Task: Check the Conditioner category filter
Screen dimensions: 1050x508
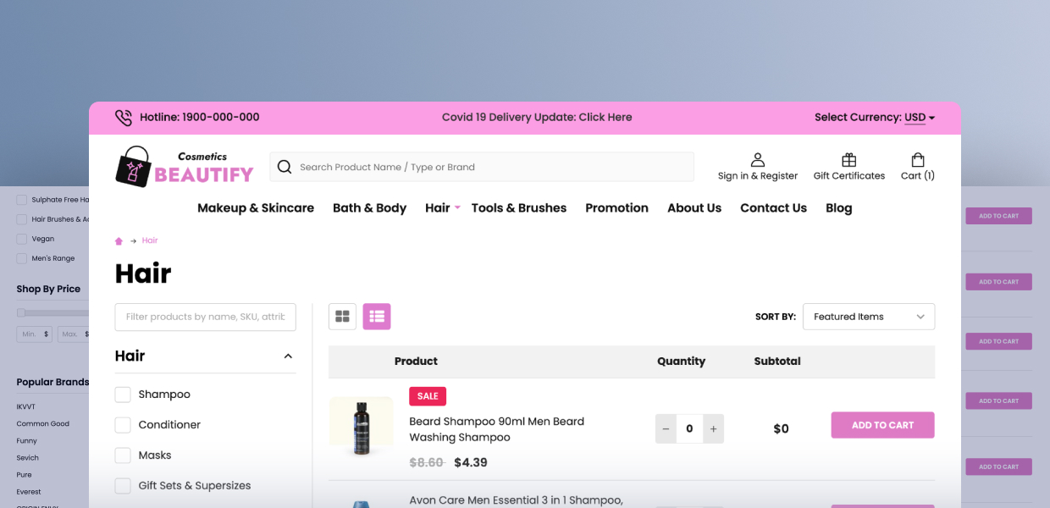Action: 123,424
